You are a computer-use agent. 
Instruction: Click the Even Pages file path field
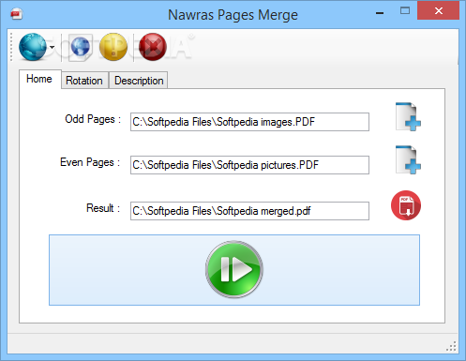tap(249, 165)
